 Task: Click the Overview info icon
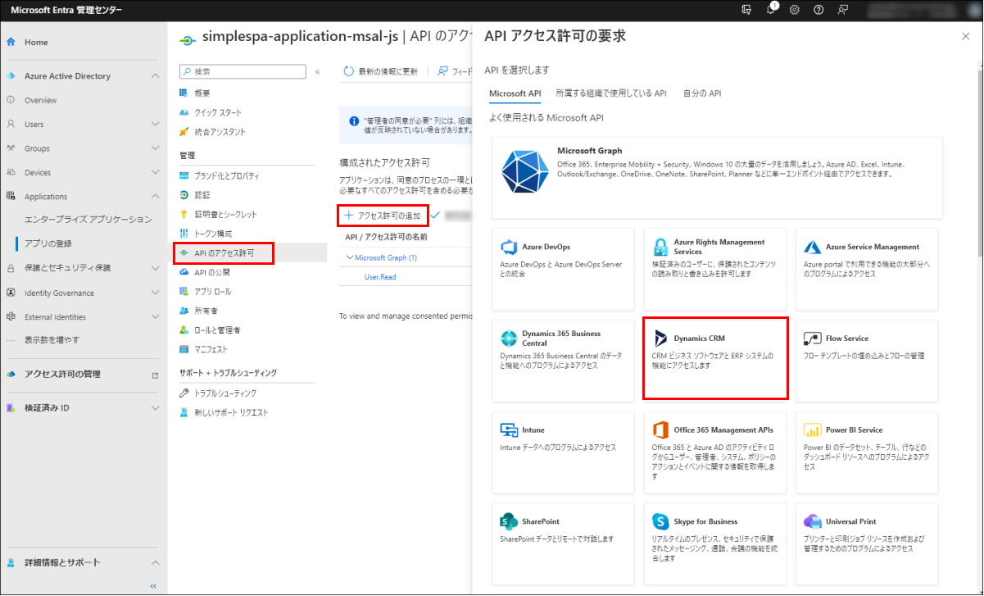11,100
